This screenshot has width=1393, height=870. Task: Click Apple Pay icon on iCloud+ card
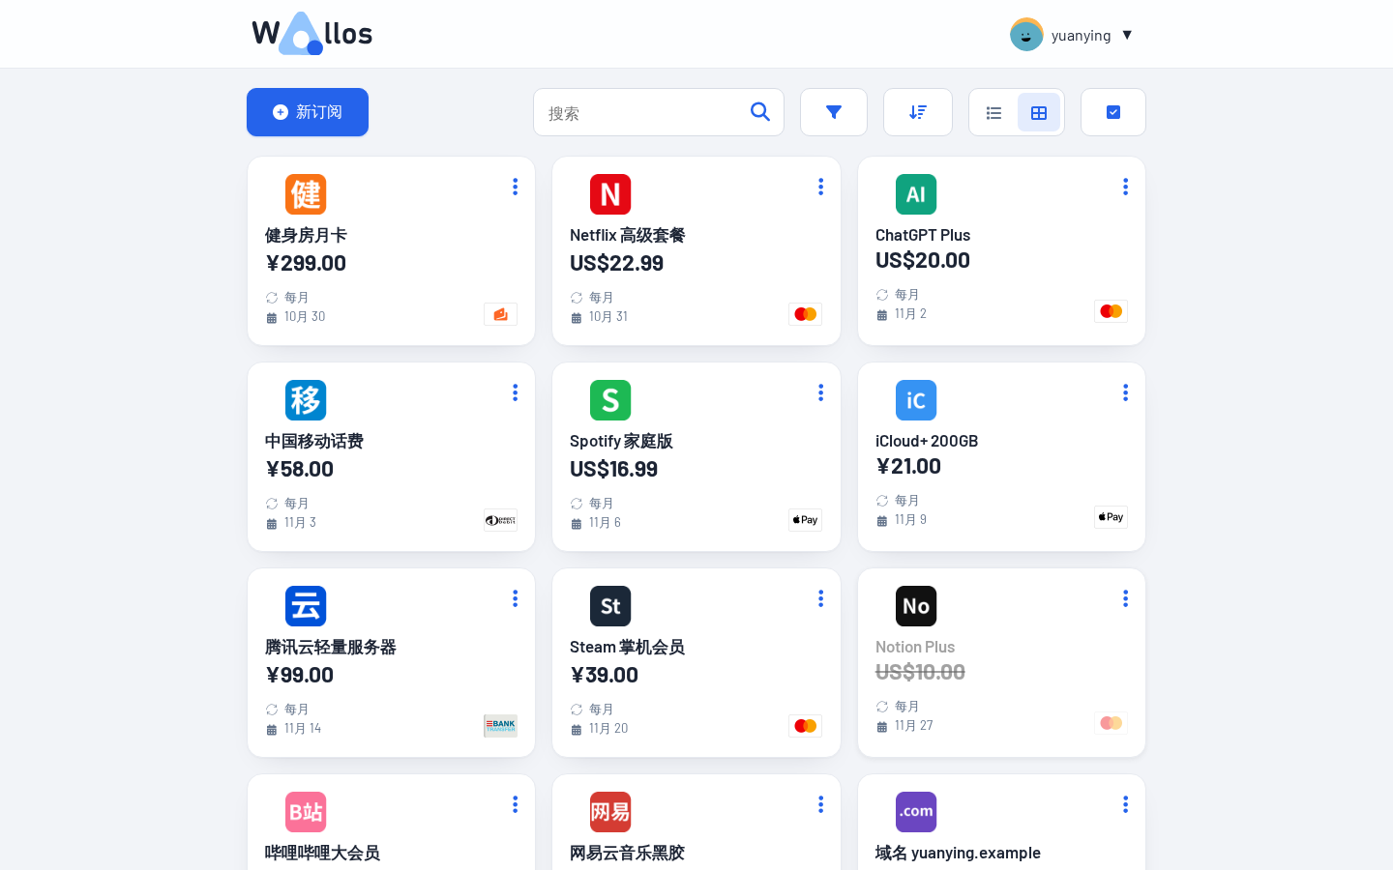point(1111,517)
